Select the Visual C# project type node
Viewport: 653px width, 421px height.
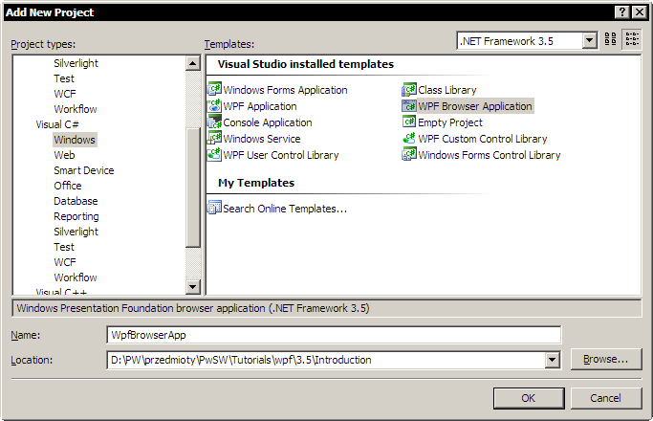click(57, 124)
